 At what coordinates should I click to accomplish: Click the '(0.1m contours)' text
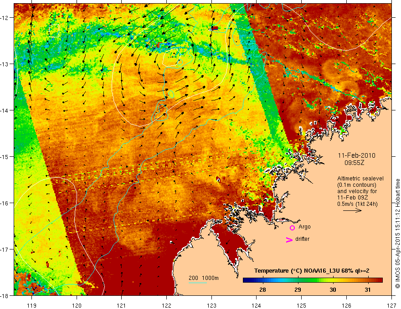[x=357, y=185]
